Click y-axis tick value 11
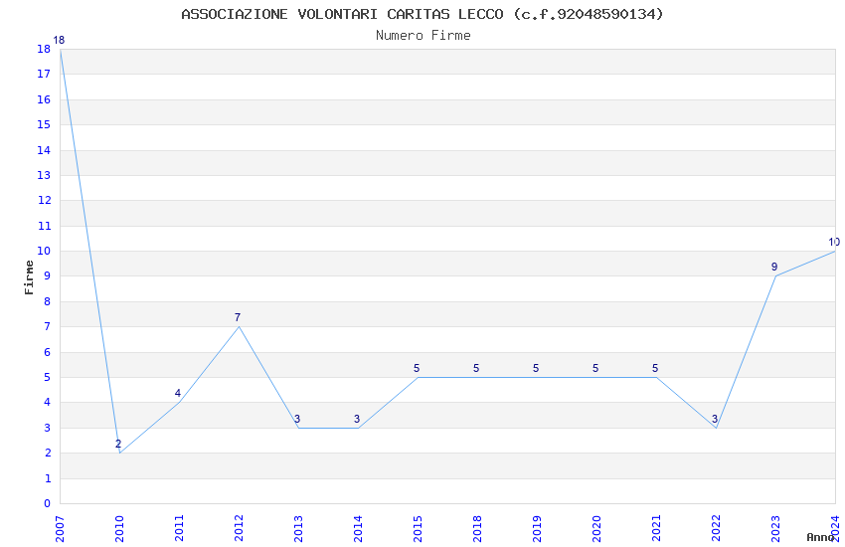 44,226
